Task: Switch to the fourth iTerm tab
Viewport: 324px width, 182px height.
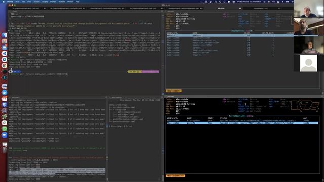Action: click(144, 8)
